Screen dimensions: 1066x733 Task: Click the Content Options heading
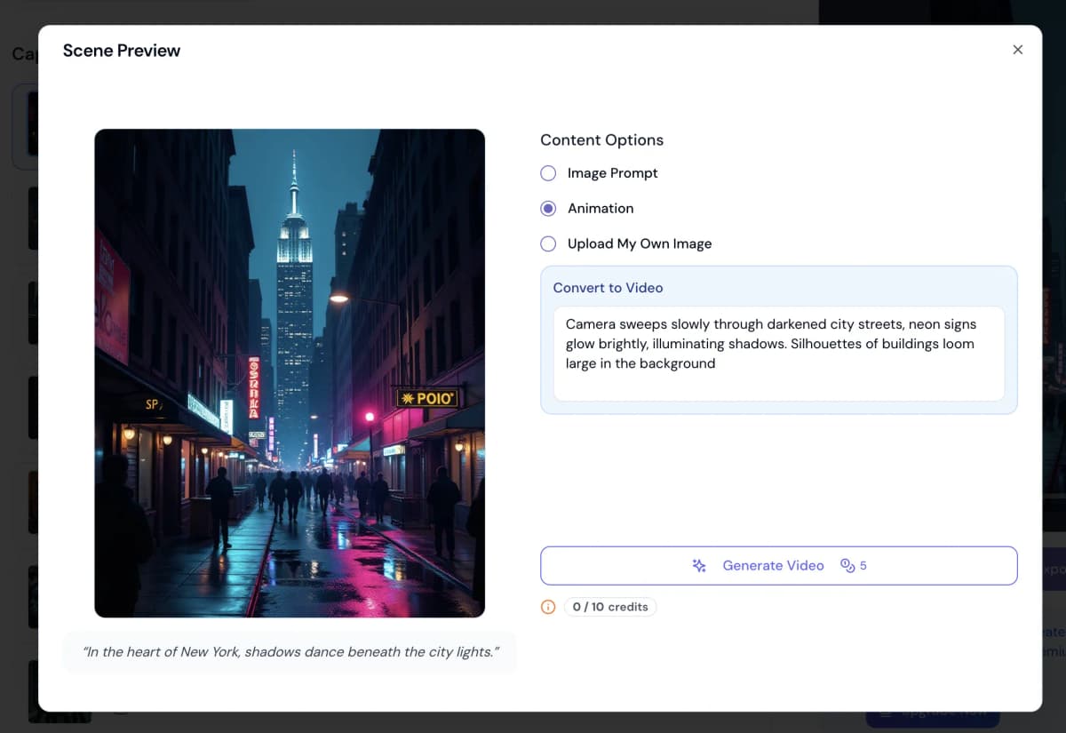click(x=601, y=140)
